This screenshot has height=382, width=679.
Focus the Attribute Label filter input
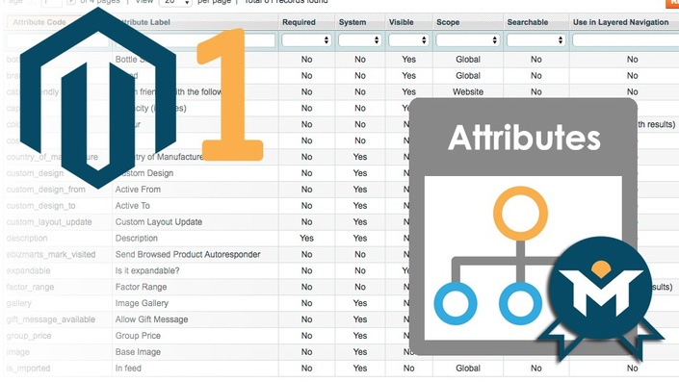point(195,40)
